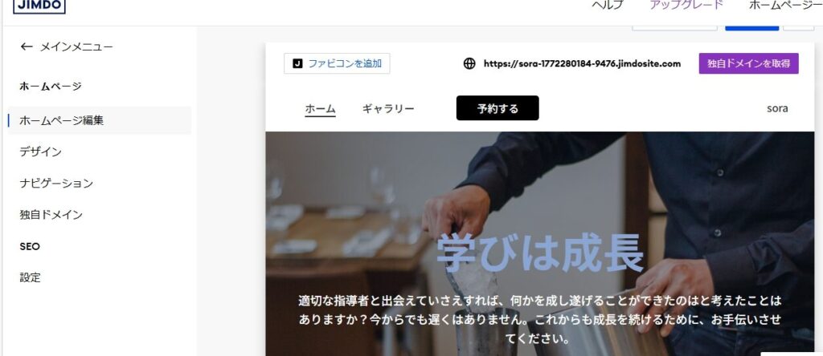The height and width of the screenshot is (356, 823).
Task: Open the sora jimdosite.com URL link
Action: (x=582, y=64)
